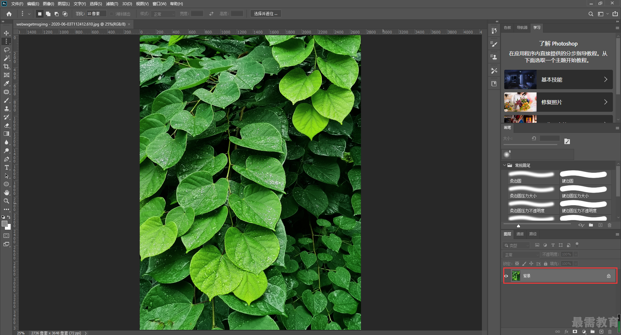Select the Eyedropper tool
This screenshot has height=335, width=621.
tap(6, 83)
